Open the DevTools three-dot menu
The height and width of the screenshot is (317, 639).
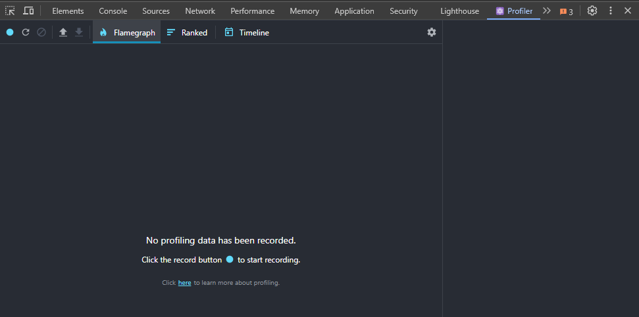[611, 11]
